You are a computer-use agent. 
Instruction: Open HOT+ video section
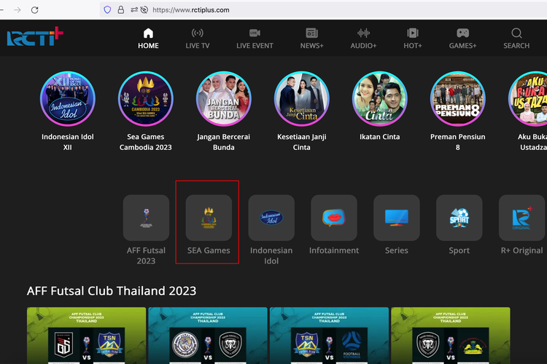413,38
